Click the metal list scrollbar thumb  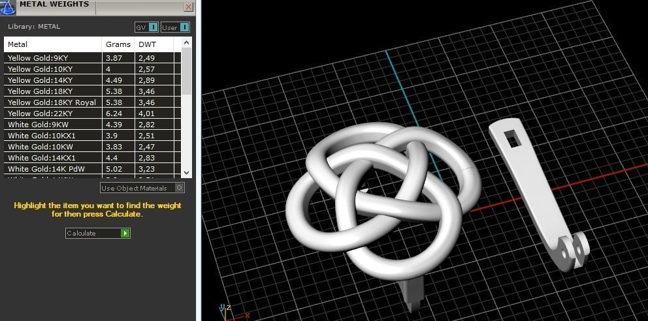186,71
